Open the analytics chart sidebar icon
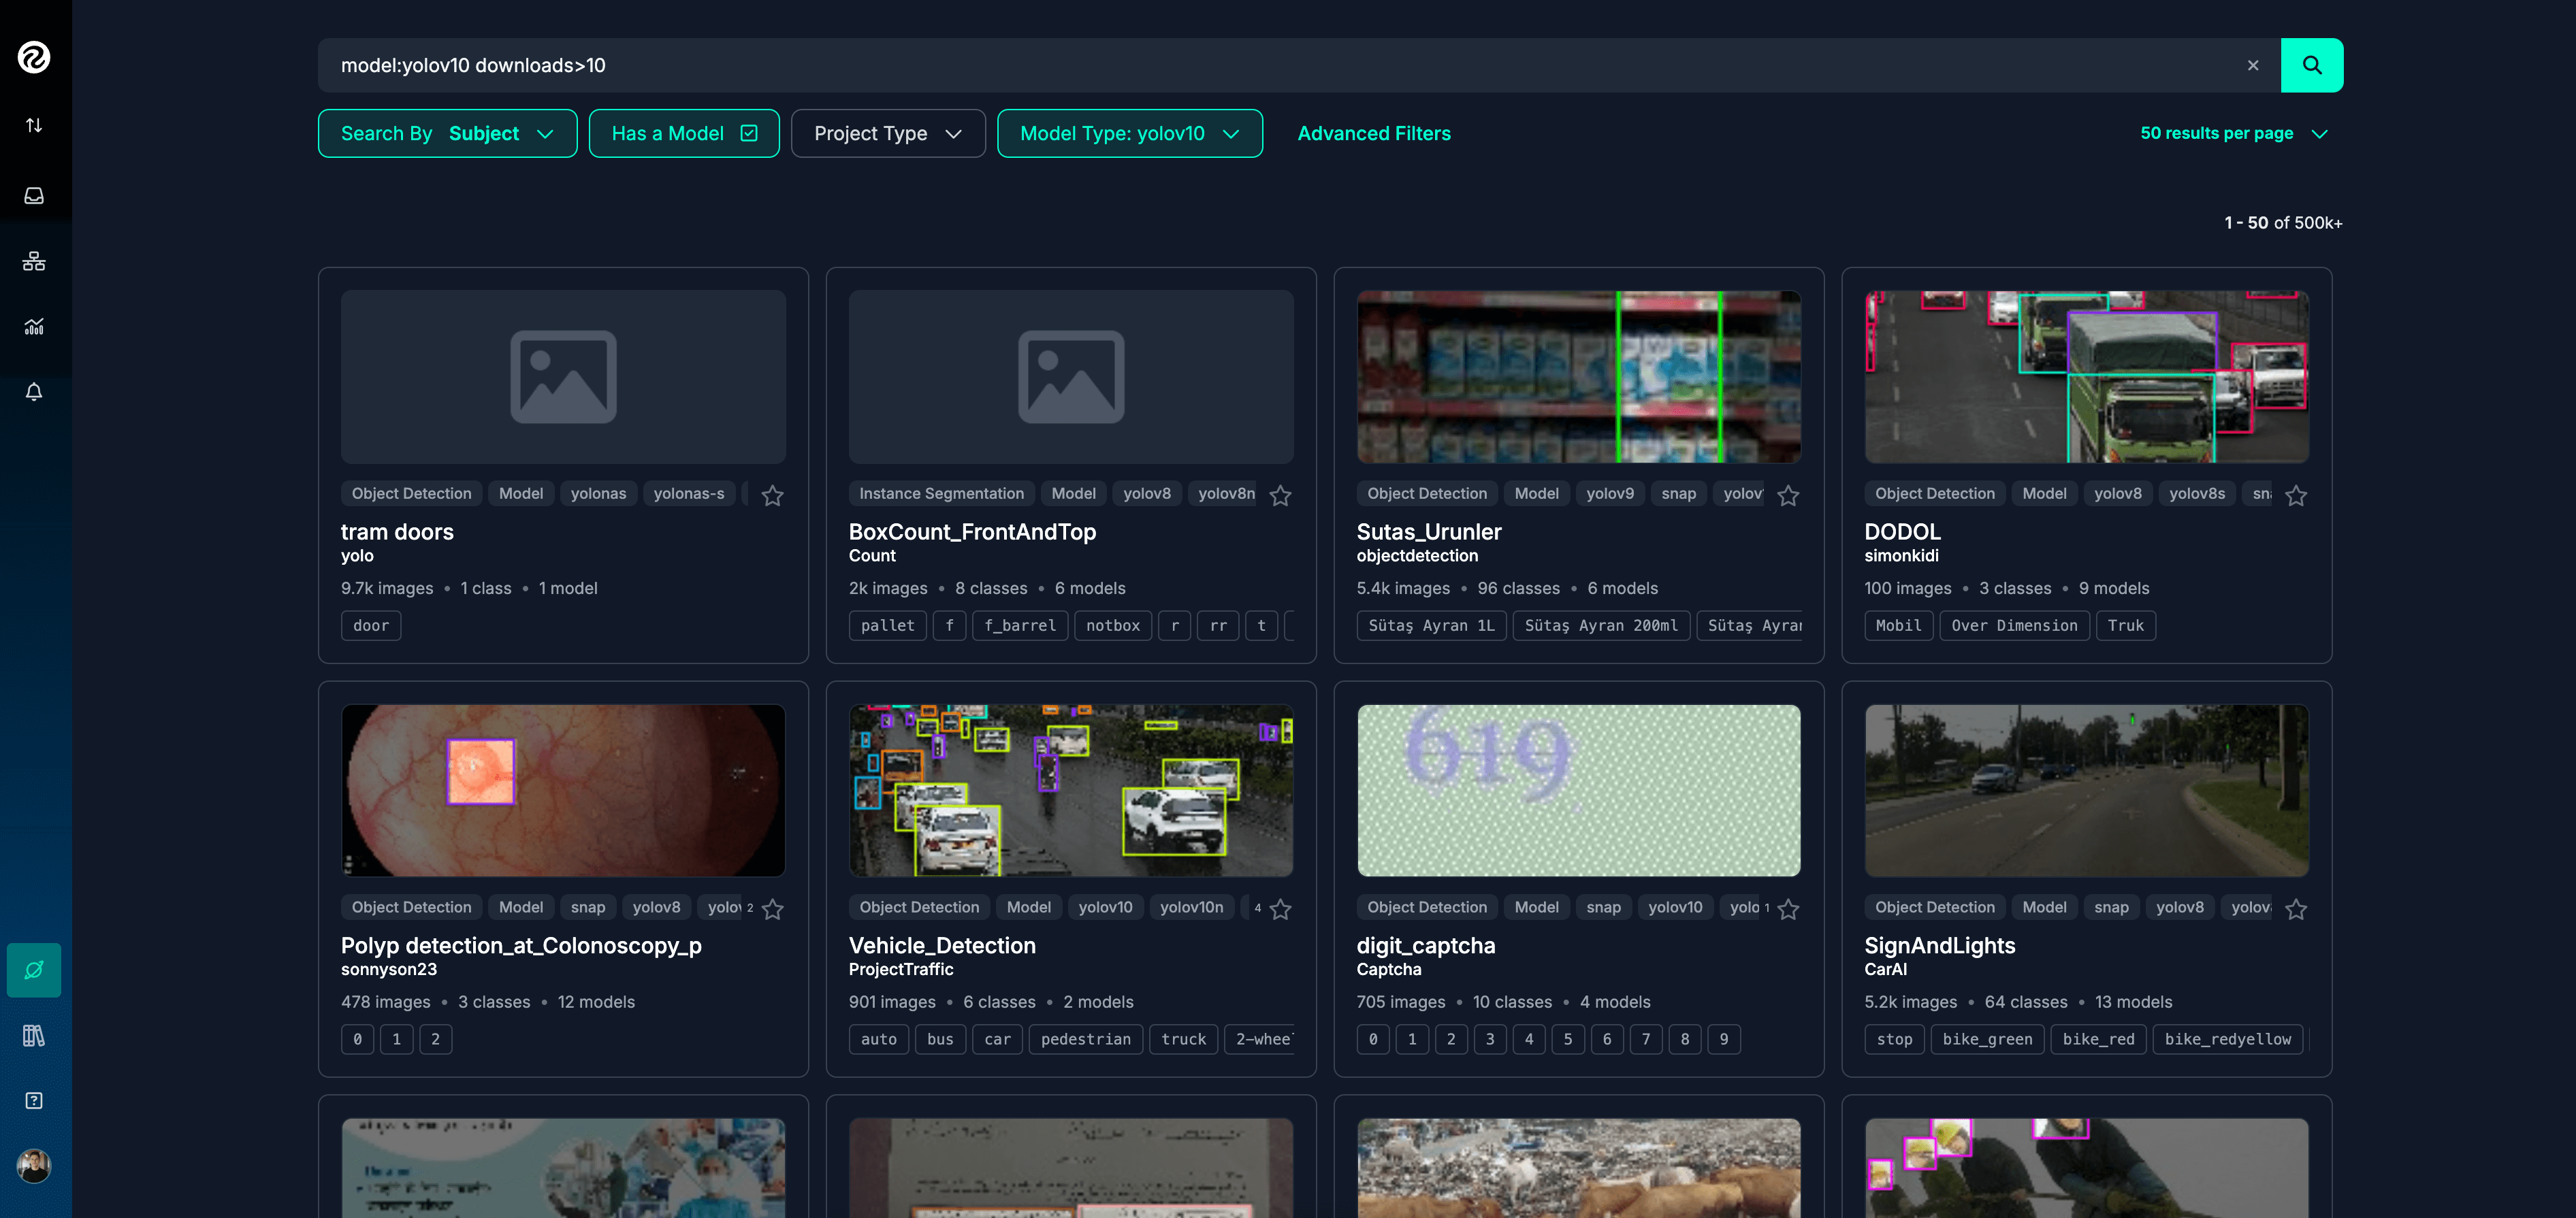Screen dimensions: 2576x1218 [x=34, y=327]
